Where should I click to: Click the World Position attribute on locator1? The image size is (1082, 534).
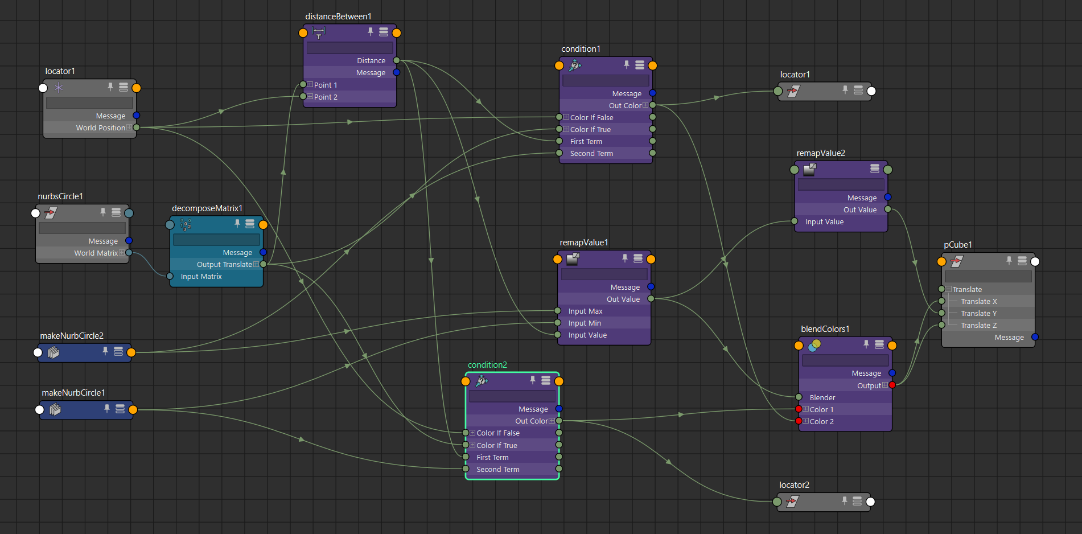pyautogui.click(x=89, y=128)
